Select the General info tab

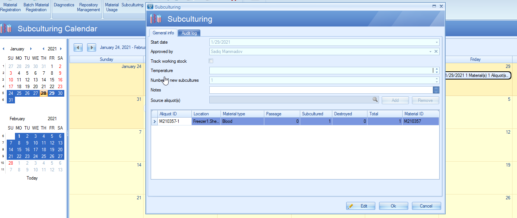[x=163, y=33]
